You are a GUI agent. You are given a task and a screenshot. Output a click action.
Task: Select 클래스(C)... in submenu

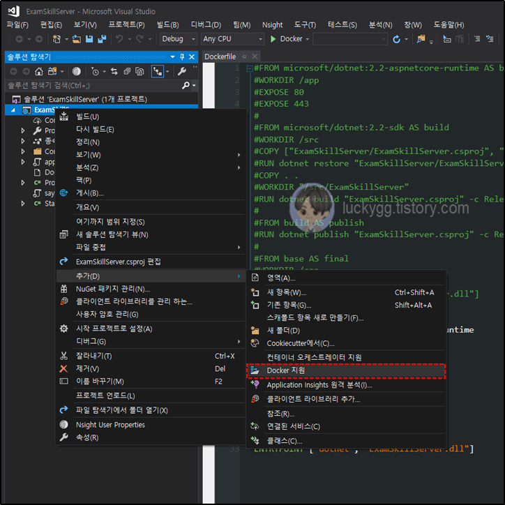pyautogui.click(x=346, y=441)
